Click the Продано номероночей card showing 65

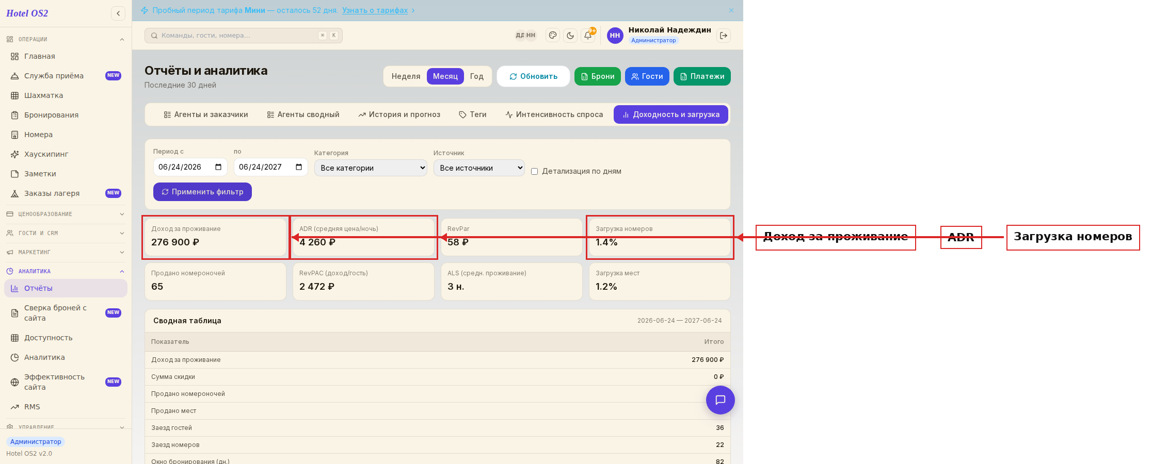215,281
